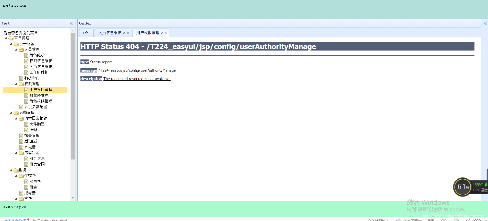Click the error message path /T224_easyui/jsp/config/userAuthorityManage

point(137,70)
